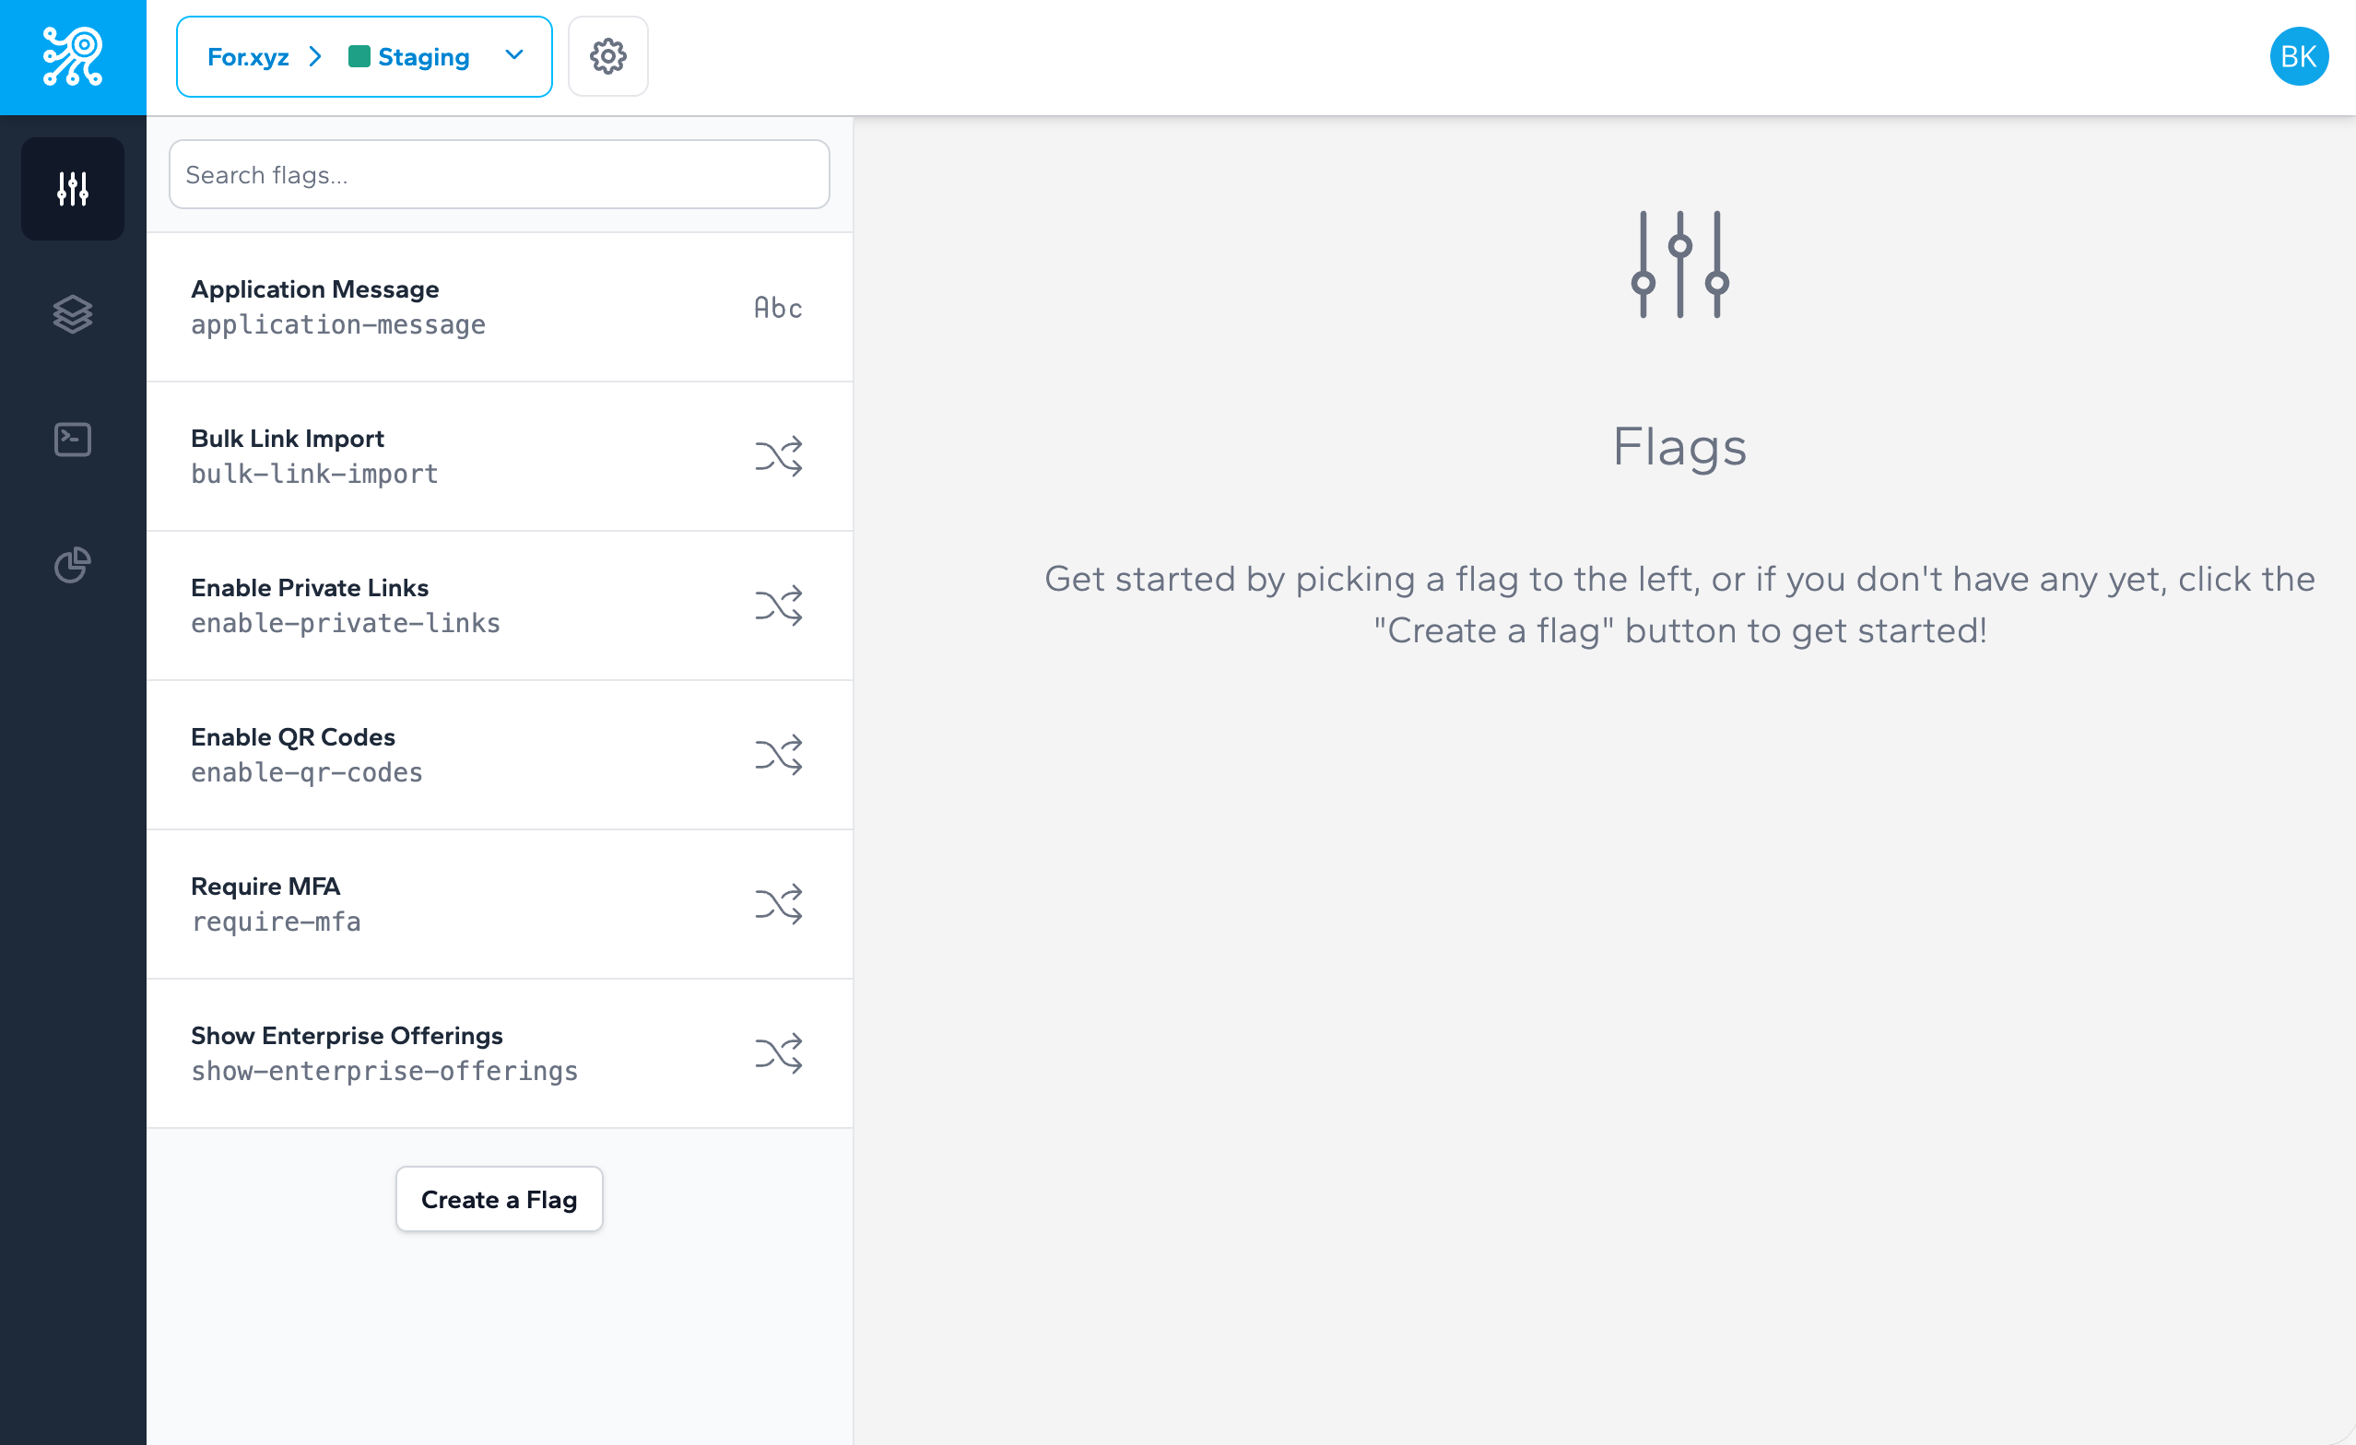
Task: Click the variant type icon on Bulk Link Import
Action: (776, 456)
